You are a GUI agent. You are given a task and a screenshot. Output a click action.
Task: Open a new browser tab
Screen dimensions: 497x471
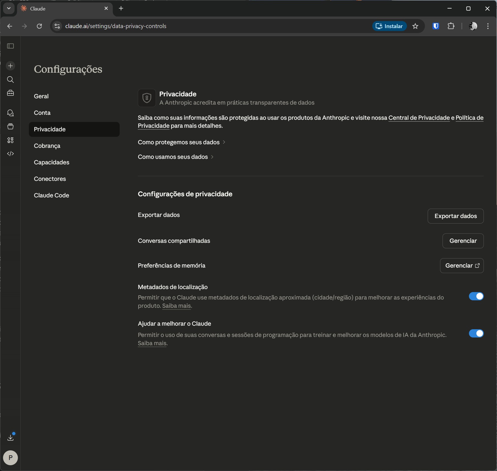point(121,9)
